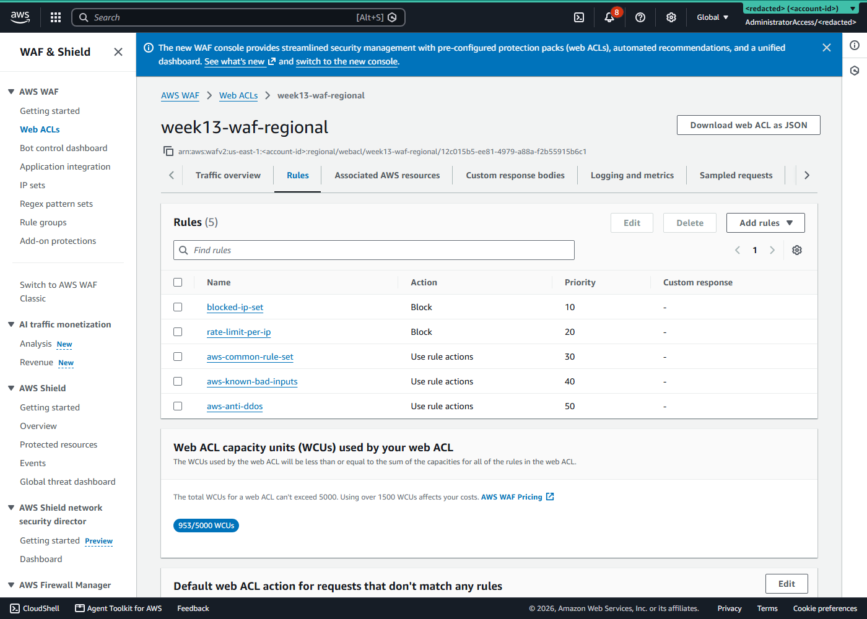Screen dimensions: 867x619
Task: Click the 953/5000 WCUs badge
Action: tap(206, 526)
